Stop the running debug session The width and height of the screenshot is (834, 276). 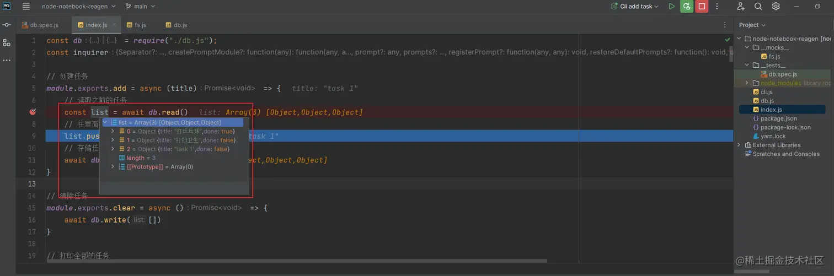point(702,7)
